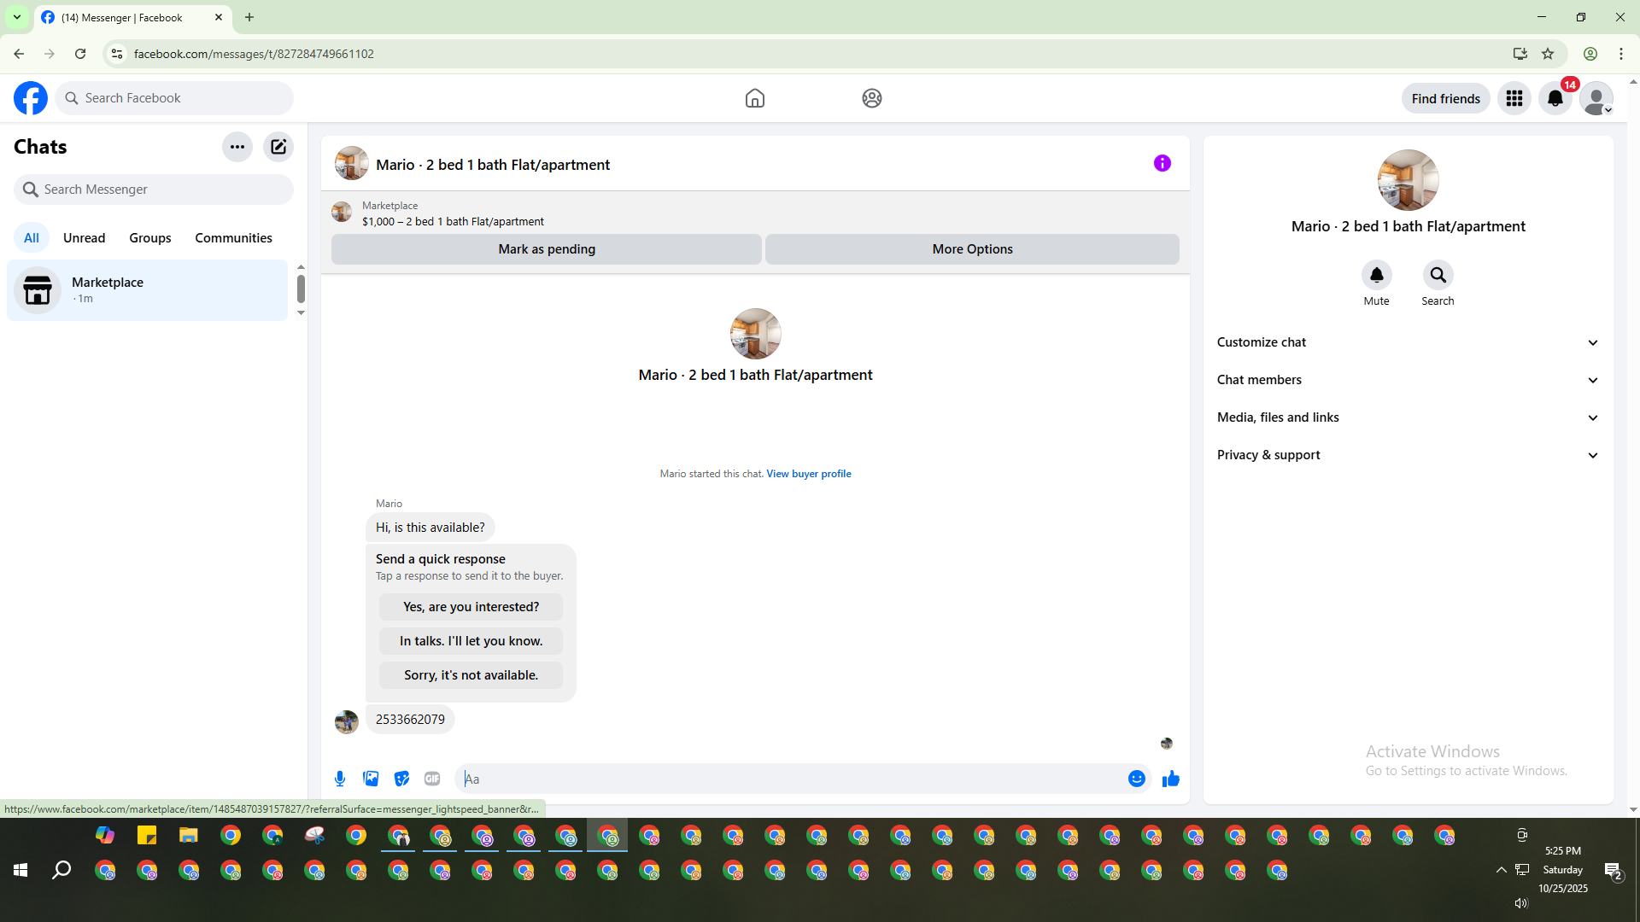Expand Privacy & support section
The image size is (1640, 922).
(1407, 455)
